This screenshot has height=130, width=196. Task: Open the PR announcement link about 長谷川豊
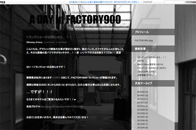104,2
